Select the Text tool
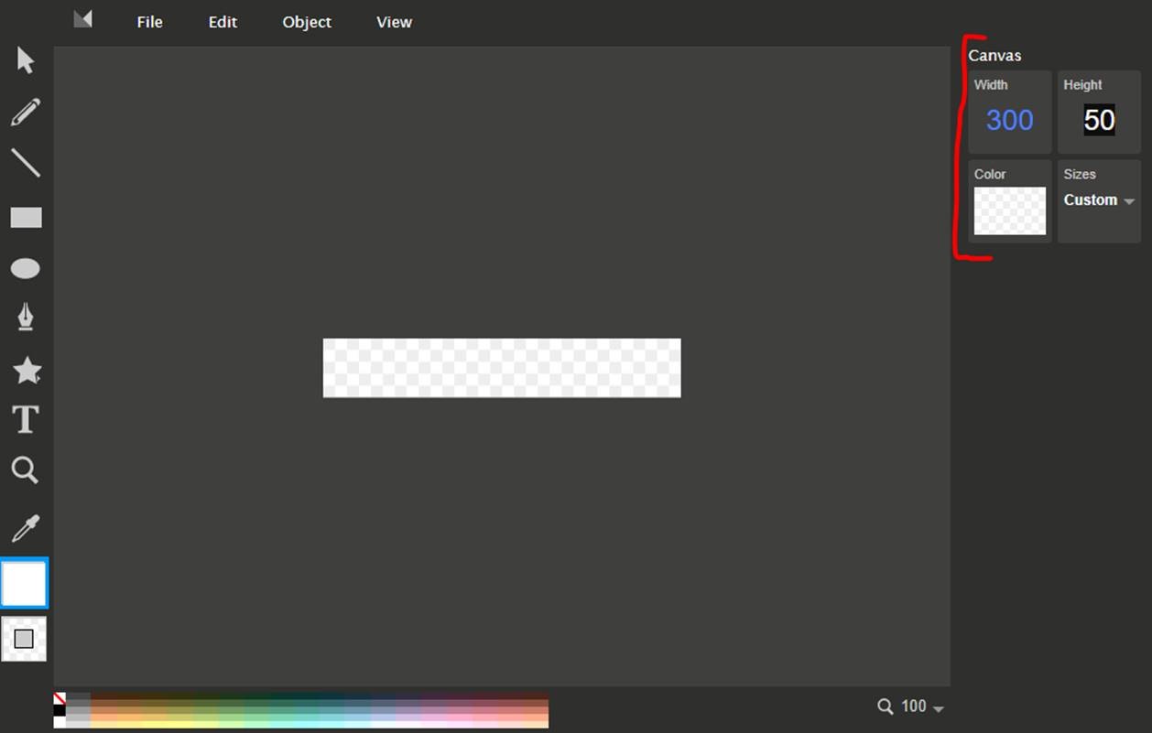1152x733 pixels. [25, 419]
